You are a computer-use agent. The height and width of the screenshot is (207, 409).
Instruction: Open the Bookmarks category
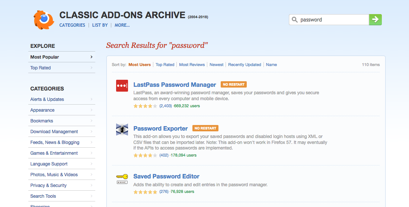[41, 121]
